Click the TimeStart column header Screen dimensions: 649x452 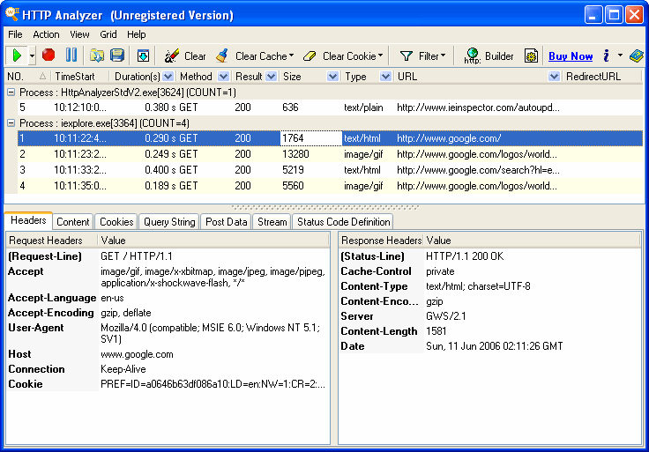coord(79,77)
